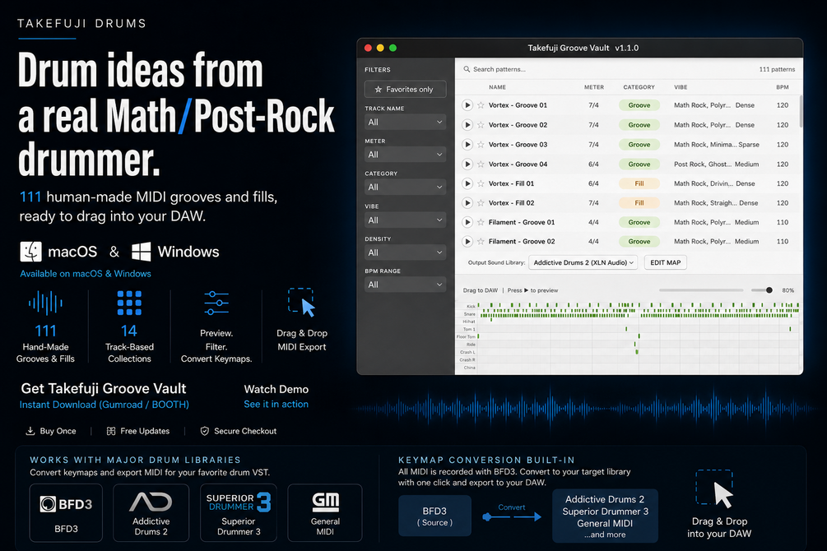The image size is (827, 551).
Task: Toggle the Favorites only filter
Action: pyautogui.click(x=405, y=89)
